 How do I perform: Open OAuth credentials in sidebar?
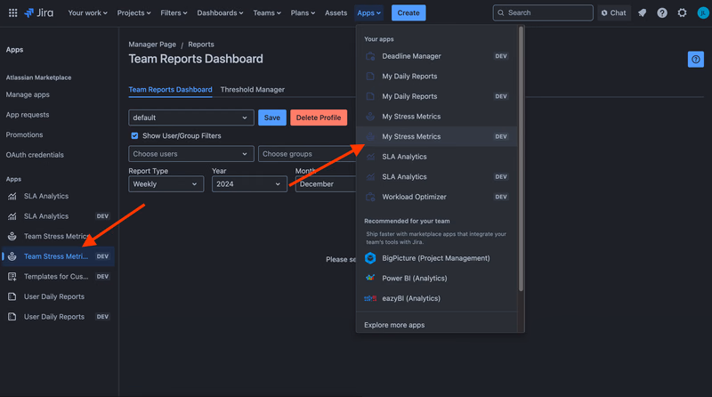point(35,155)
